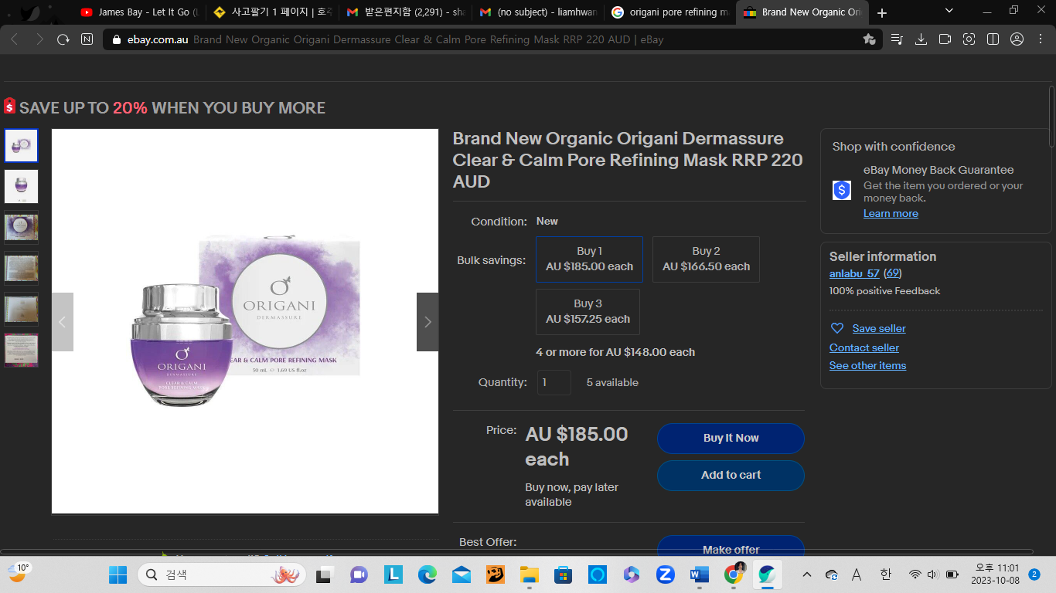1056x593 pixels.
Task: Show hidden system tray icons
Action: (807, 574)
